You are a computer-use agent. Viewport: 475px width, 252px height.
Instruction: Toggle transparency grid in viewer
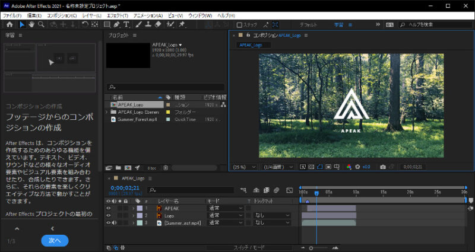click(x=311, y=167)
